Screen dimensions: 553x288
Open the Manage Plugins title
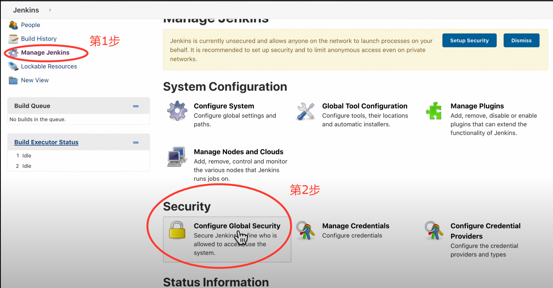477,106
